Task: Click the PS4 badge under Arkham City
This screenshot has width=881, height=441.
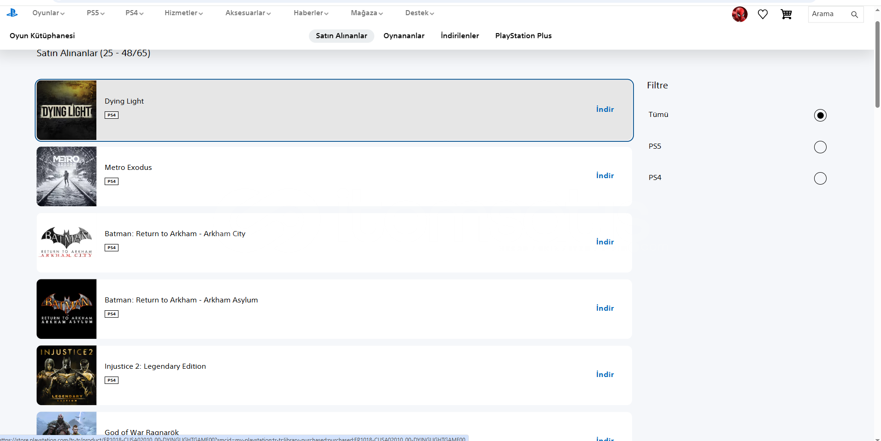Action: pos(112,248)
